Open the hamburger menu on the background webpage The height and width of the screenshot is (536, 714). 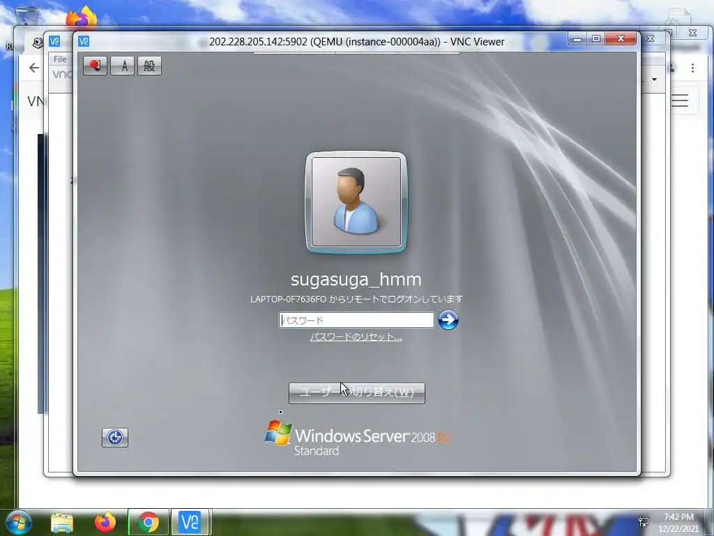click(x=680, y=100)
